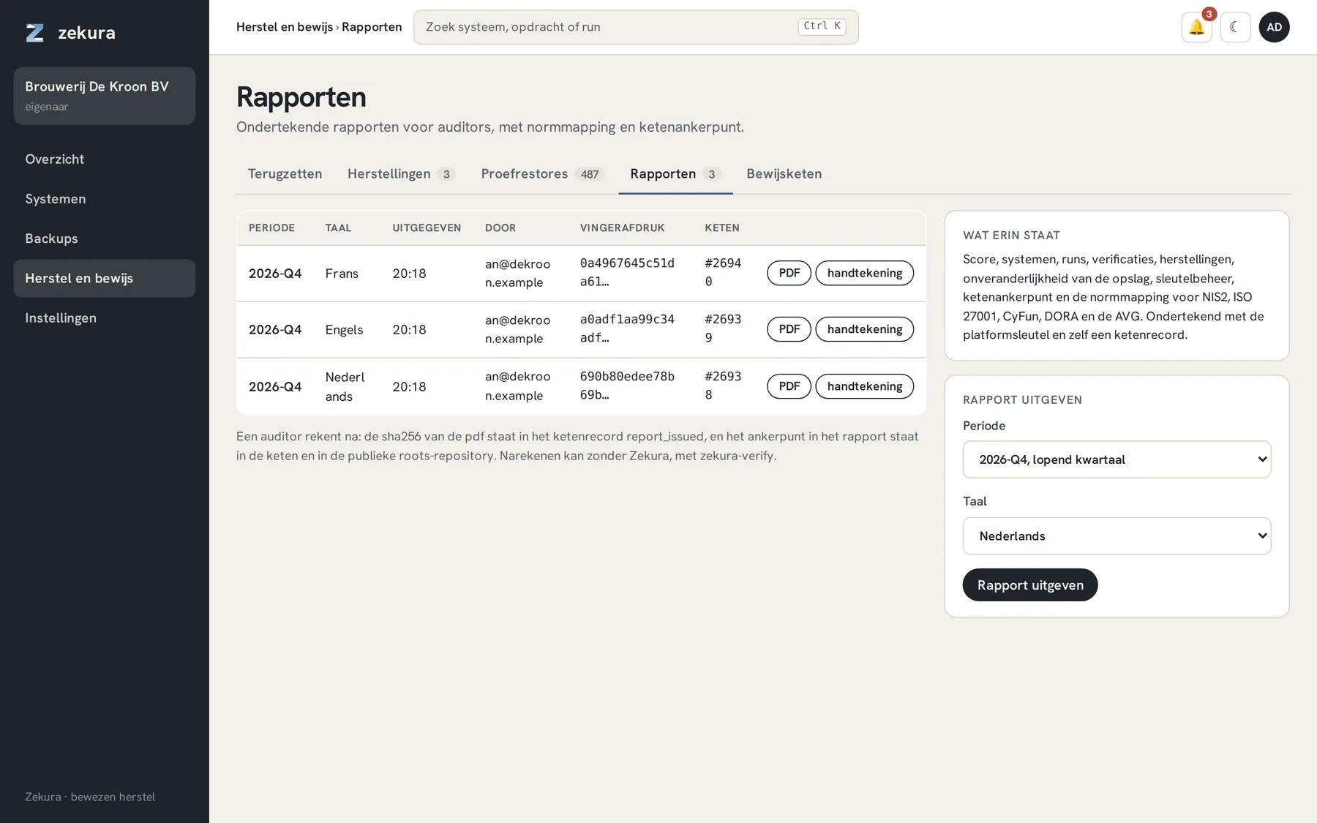Open the Taal dropdown
Viewport: 1317px width, 823px height.
coord(1117,536)
